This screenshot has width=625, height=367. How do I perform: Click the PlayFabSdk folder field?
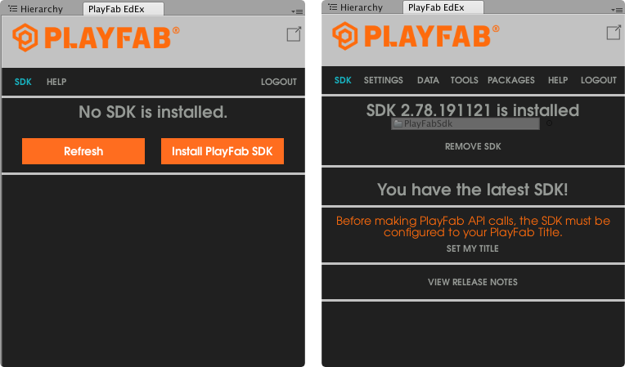(465, 123)
